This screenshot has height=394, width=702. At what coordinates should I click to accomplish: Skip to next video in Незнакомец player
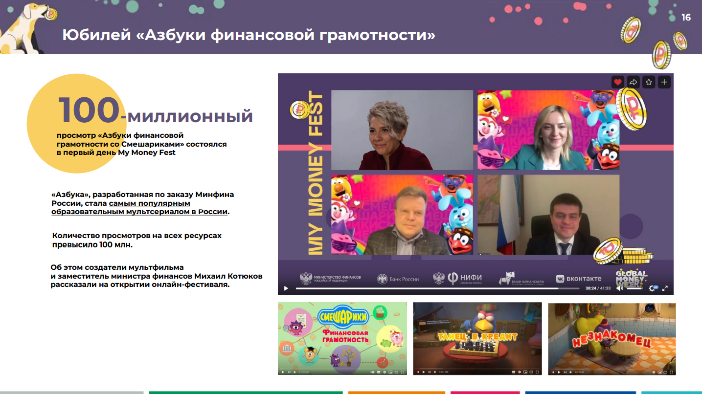(x=565, y=372)
